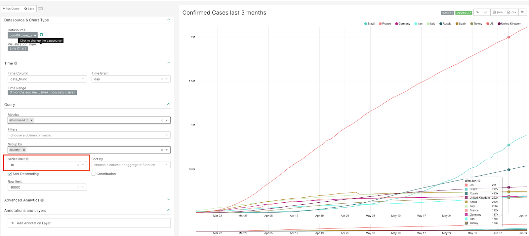This screenshot has height=236, width=529.
Task: Open the hamburger menu above the chart
Action: (522, 12)
